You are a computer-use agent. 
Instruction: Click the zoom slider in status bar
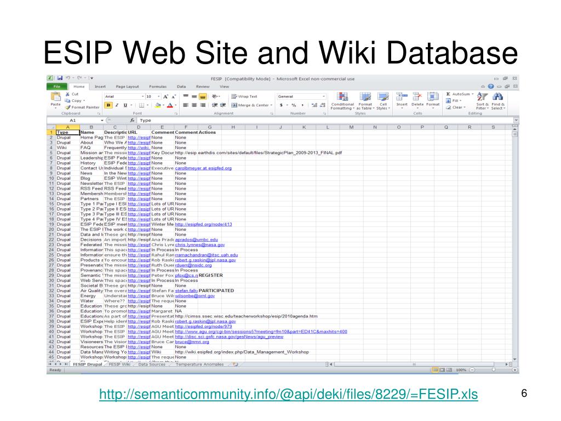click(494, 370)
